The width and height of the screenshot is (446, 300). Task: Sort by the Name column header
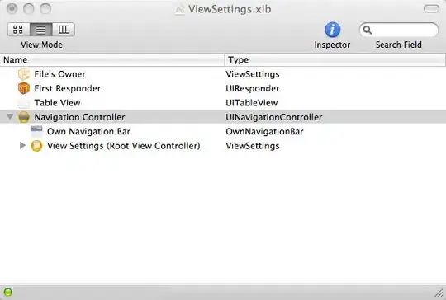point(112,60)
